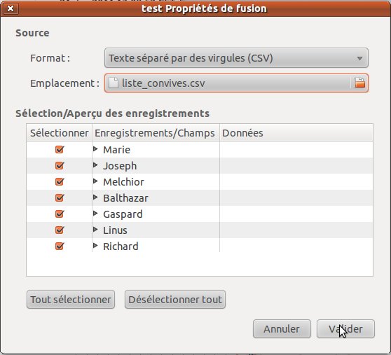Deselect the Balthazar record checkbox

[60, 197]
